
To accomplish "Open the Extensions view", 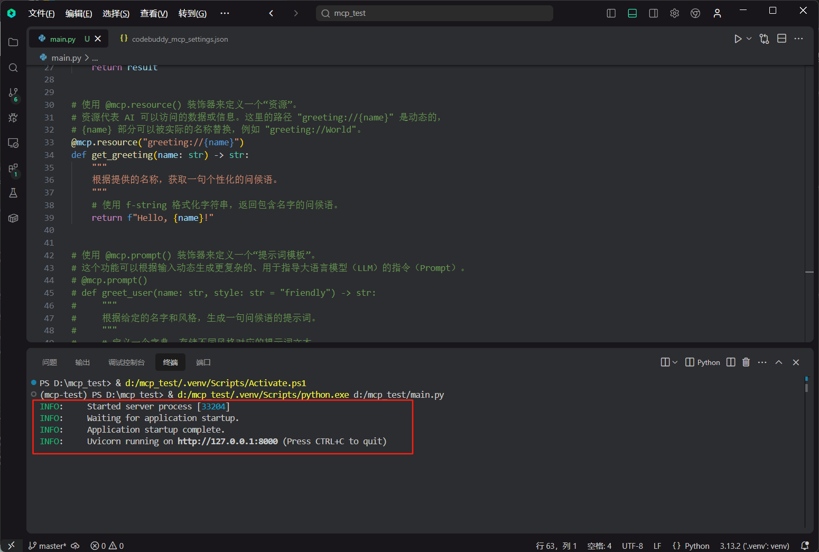I will tap(13, 169).
